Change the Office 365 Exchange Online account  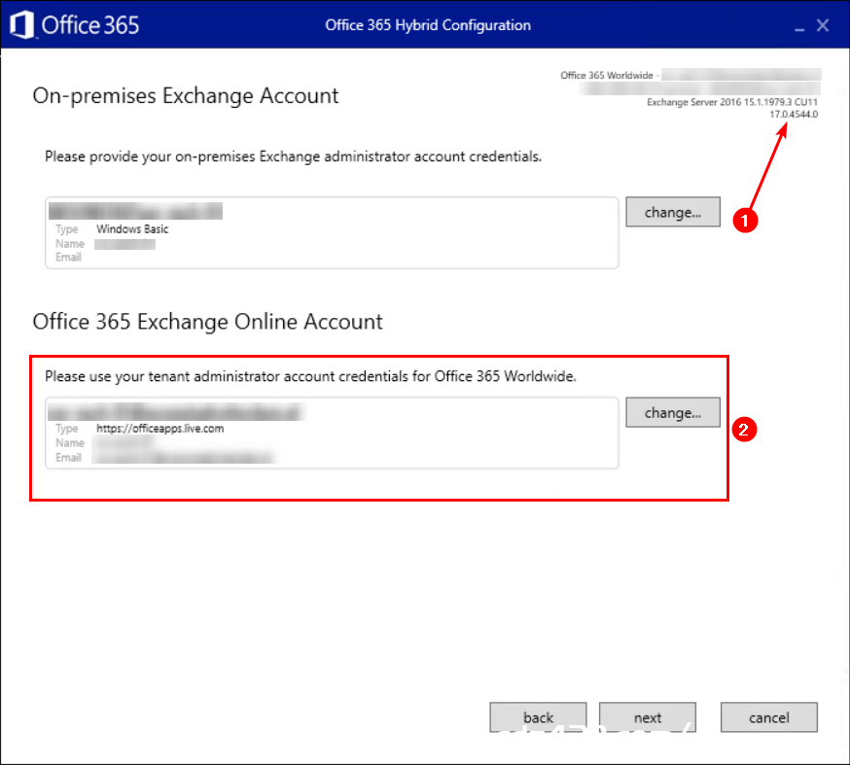point(673,412)
